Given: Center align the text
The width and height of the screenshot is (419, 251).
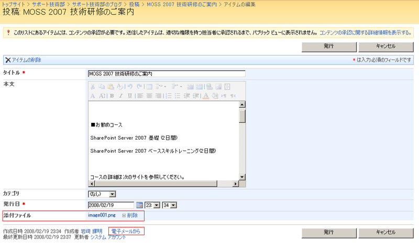Looking at the screenshot, I should (149, 96).
